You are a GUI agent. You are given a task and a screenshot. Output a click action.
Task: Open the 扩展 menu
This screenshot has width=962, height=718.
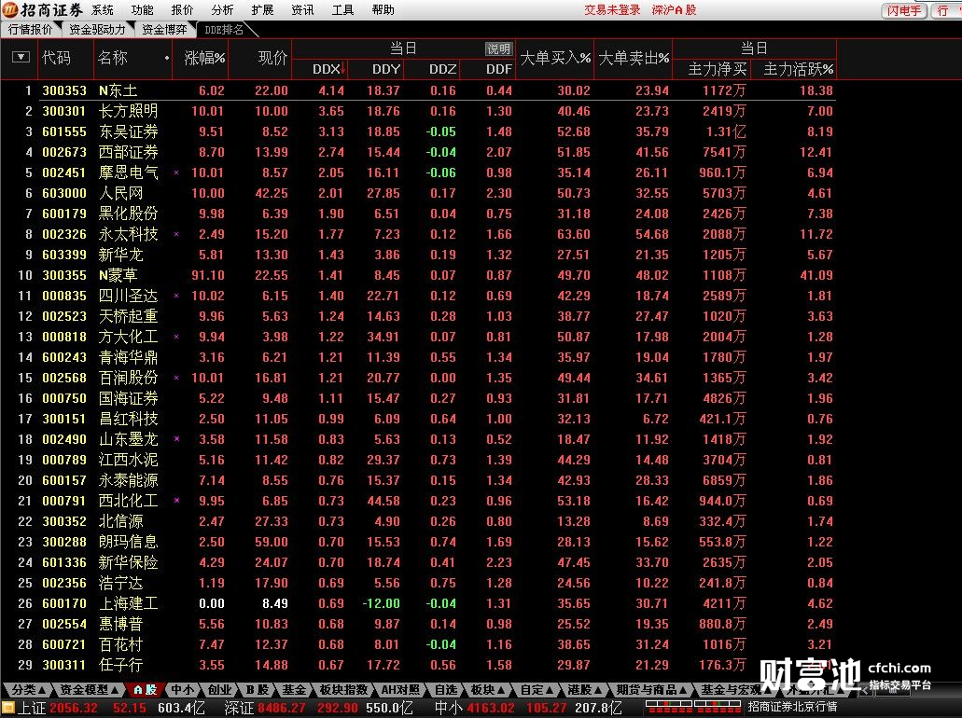point(262,10)
